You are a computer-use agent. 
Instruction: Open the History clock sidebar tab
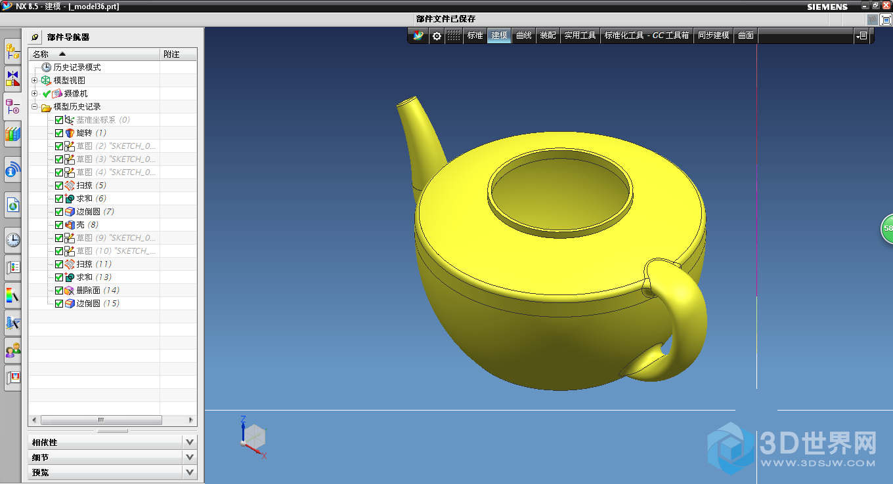pos(12,240)
